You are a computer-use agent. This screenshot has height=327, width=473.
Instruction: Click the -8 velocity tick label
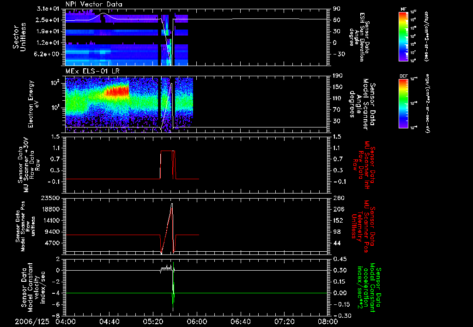click(x=56, y=316)
